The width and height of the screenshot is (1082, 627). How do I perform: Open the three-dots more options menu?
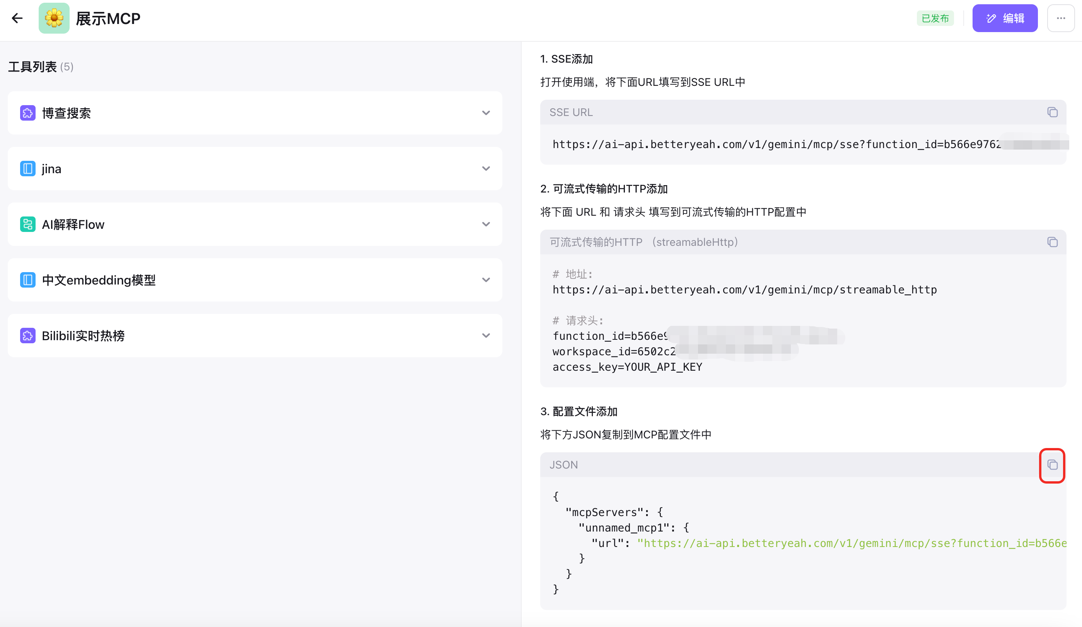tap(1060, 18)
